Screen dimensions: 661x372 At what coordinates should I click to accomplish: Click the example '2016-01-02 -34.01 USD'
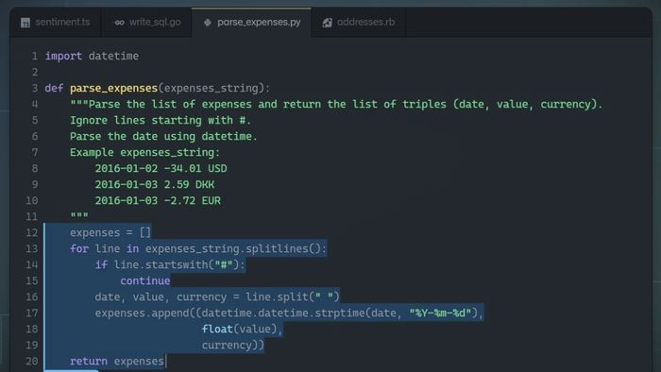(161, 168)
